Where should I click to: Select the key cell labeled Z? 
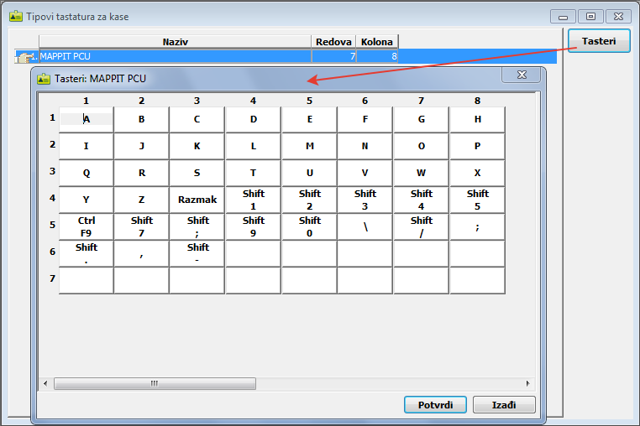[141, 200]
